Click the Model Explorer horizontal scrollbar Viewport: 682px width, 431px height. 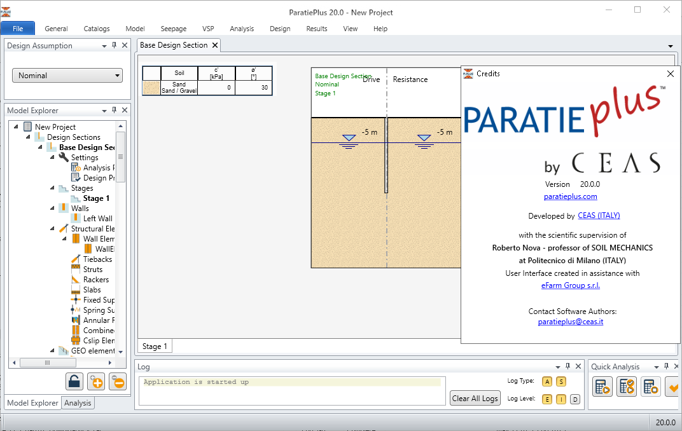click(48, 362)
